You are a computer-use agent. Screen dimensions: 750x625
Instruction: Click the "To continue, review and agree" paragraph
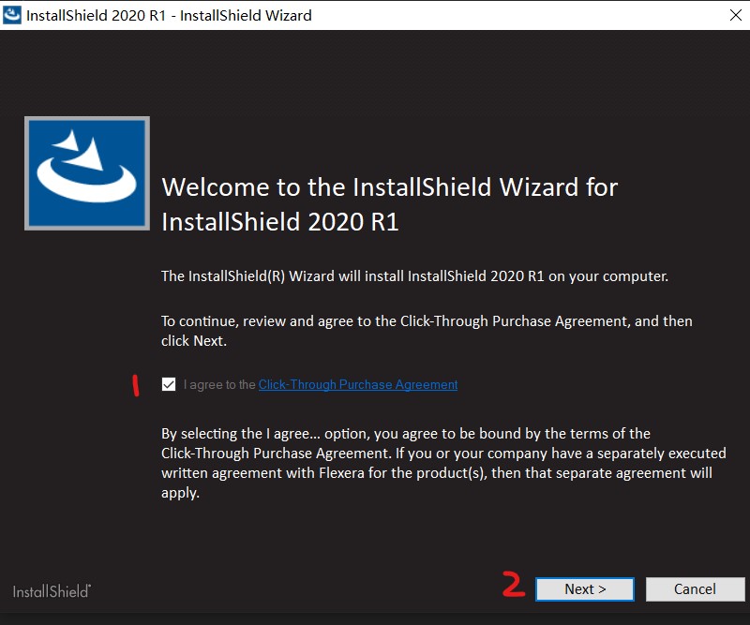[427, 331]
